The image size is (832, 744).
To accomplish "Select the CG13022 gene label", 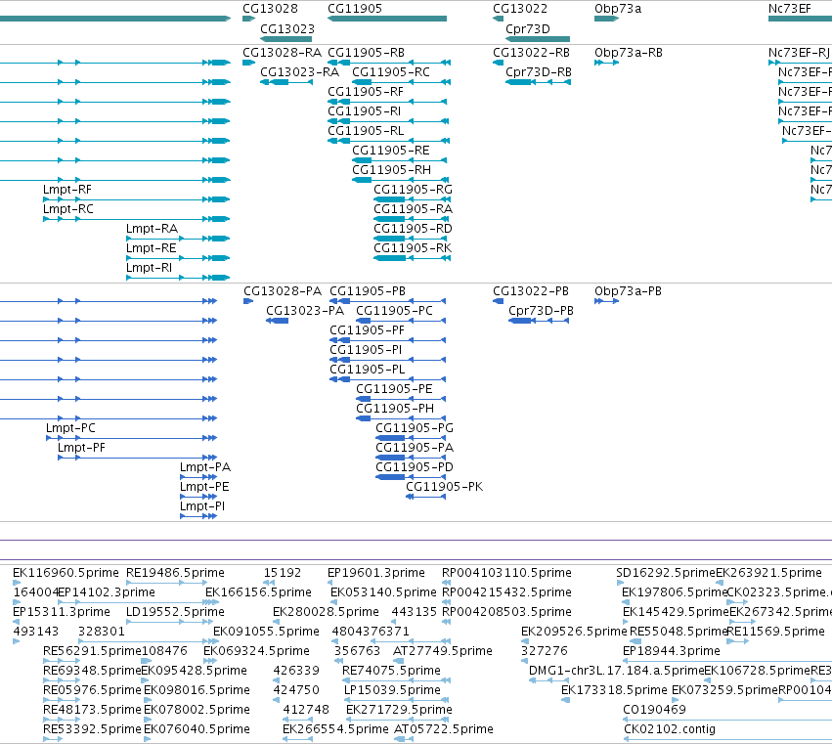I will 520,9.
